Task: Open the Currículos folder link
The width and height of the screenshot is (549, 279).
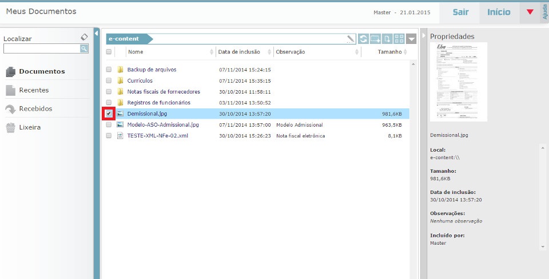Action: [140, 80]
